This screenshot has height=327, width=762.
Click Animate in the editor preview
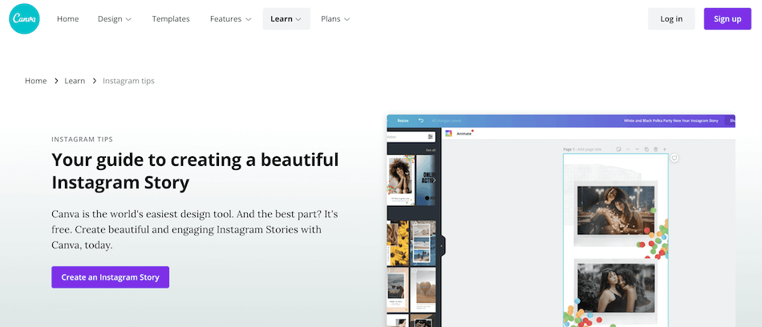[x=464, y=134]
